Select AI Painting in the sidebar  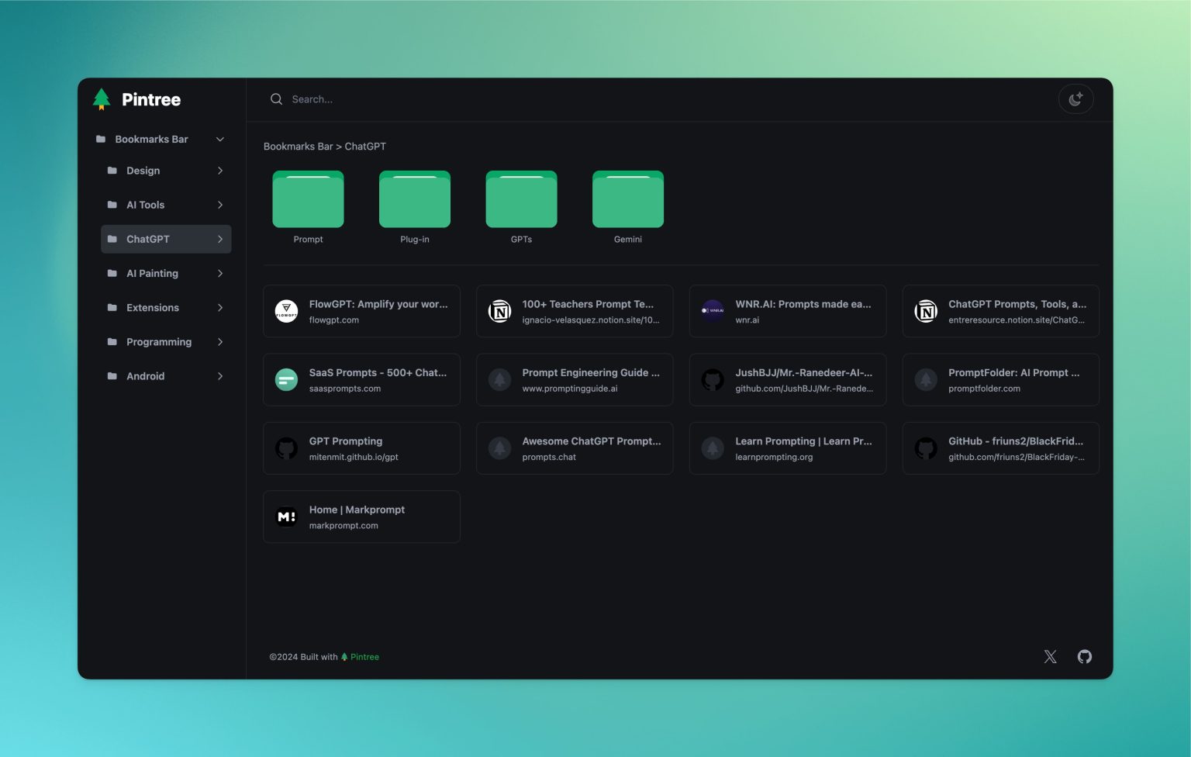[x=153, y=274]
